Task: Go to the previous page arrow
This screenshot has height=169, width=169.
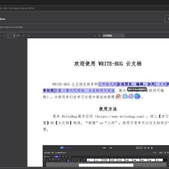Action: coord(1,36)
